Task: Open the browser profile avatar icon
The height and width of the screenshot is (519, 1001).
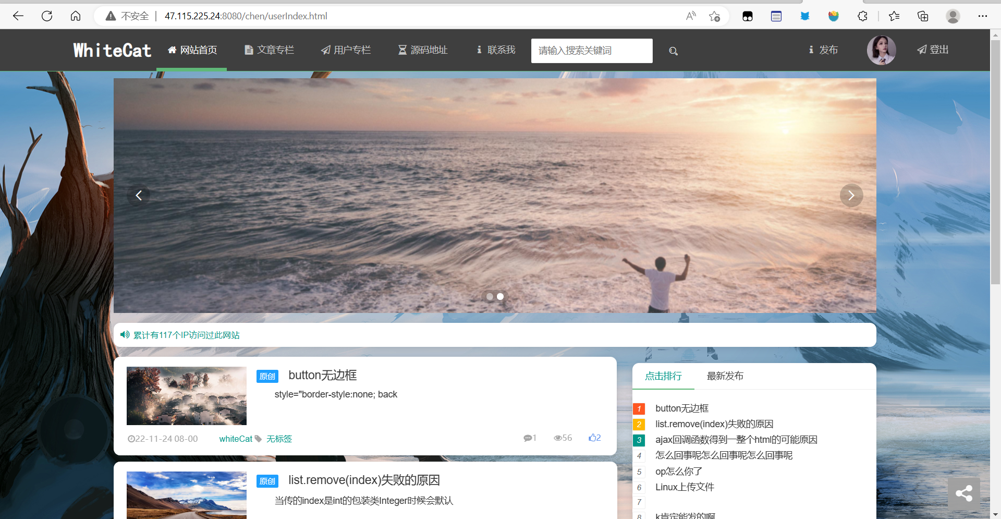Action: pos(953,16)
